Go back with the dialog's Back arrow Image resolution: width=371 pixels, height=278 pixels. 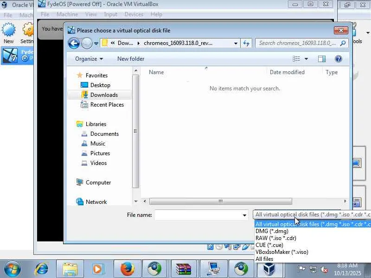click(x=74, y=43)
